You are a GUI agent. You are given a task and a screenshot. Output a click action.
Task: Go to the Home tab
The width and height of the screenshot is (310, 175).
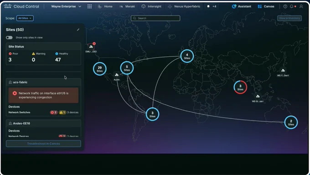pos(105,6)
